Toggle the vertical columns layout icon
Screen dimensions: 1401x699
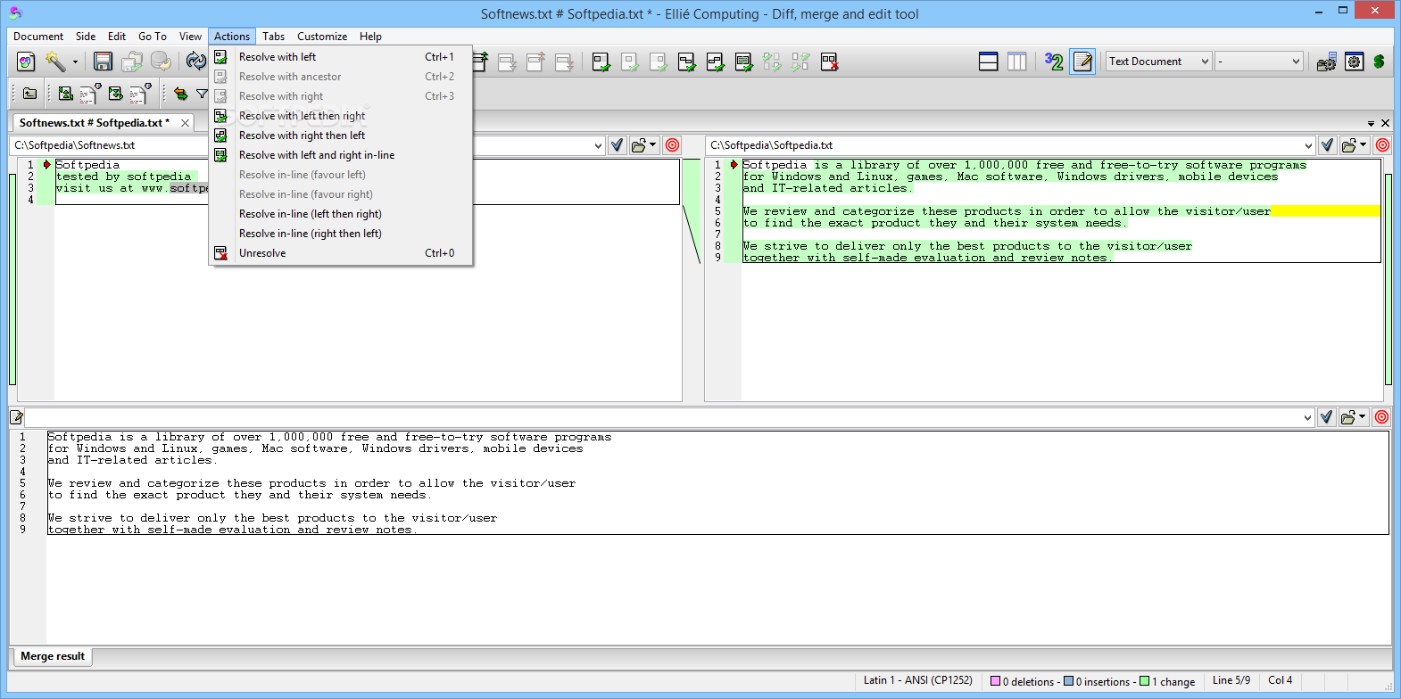coord(1016,62)
